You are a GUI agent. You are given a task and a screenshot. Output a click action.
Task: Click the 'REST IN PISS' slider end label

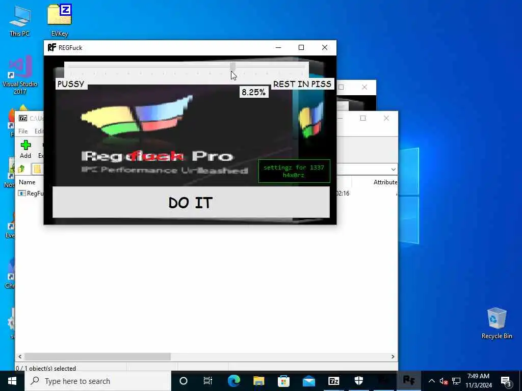pos(302,84)
